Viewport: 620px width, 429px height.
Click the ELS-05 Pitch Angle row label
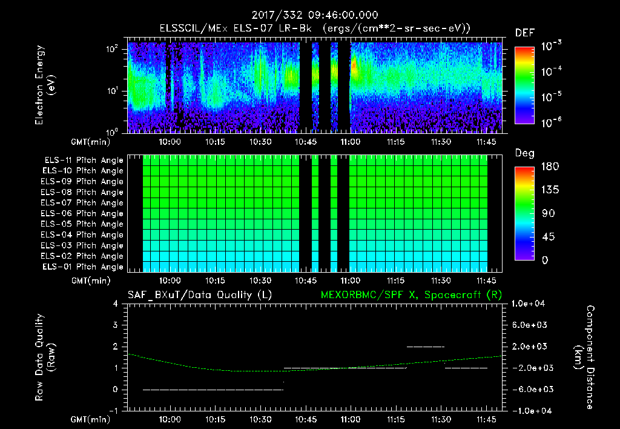coord(82,224)
